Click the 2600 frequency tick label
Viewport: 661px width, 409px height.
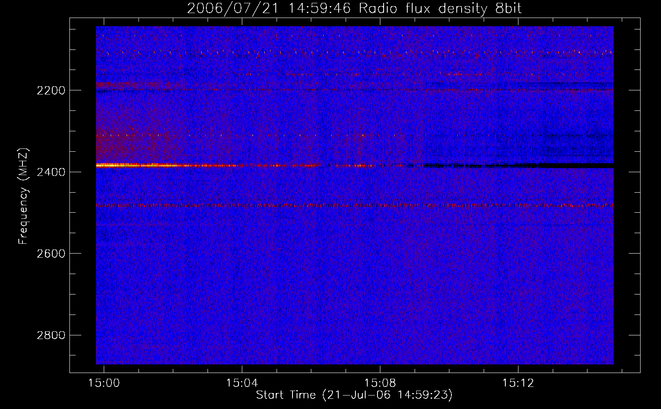click(x=51, y=254)
